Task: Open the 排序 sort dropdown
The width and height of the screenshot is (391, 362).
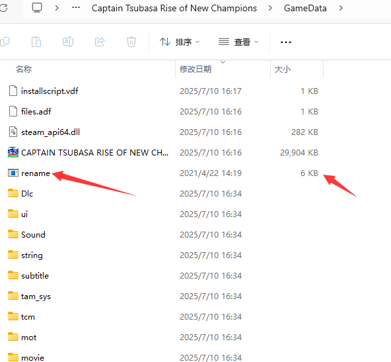Action: point(180,42)
